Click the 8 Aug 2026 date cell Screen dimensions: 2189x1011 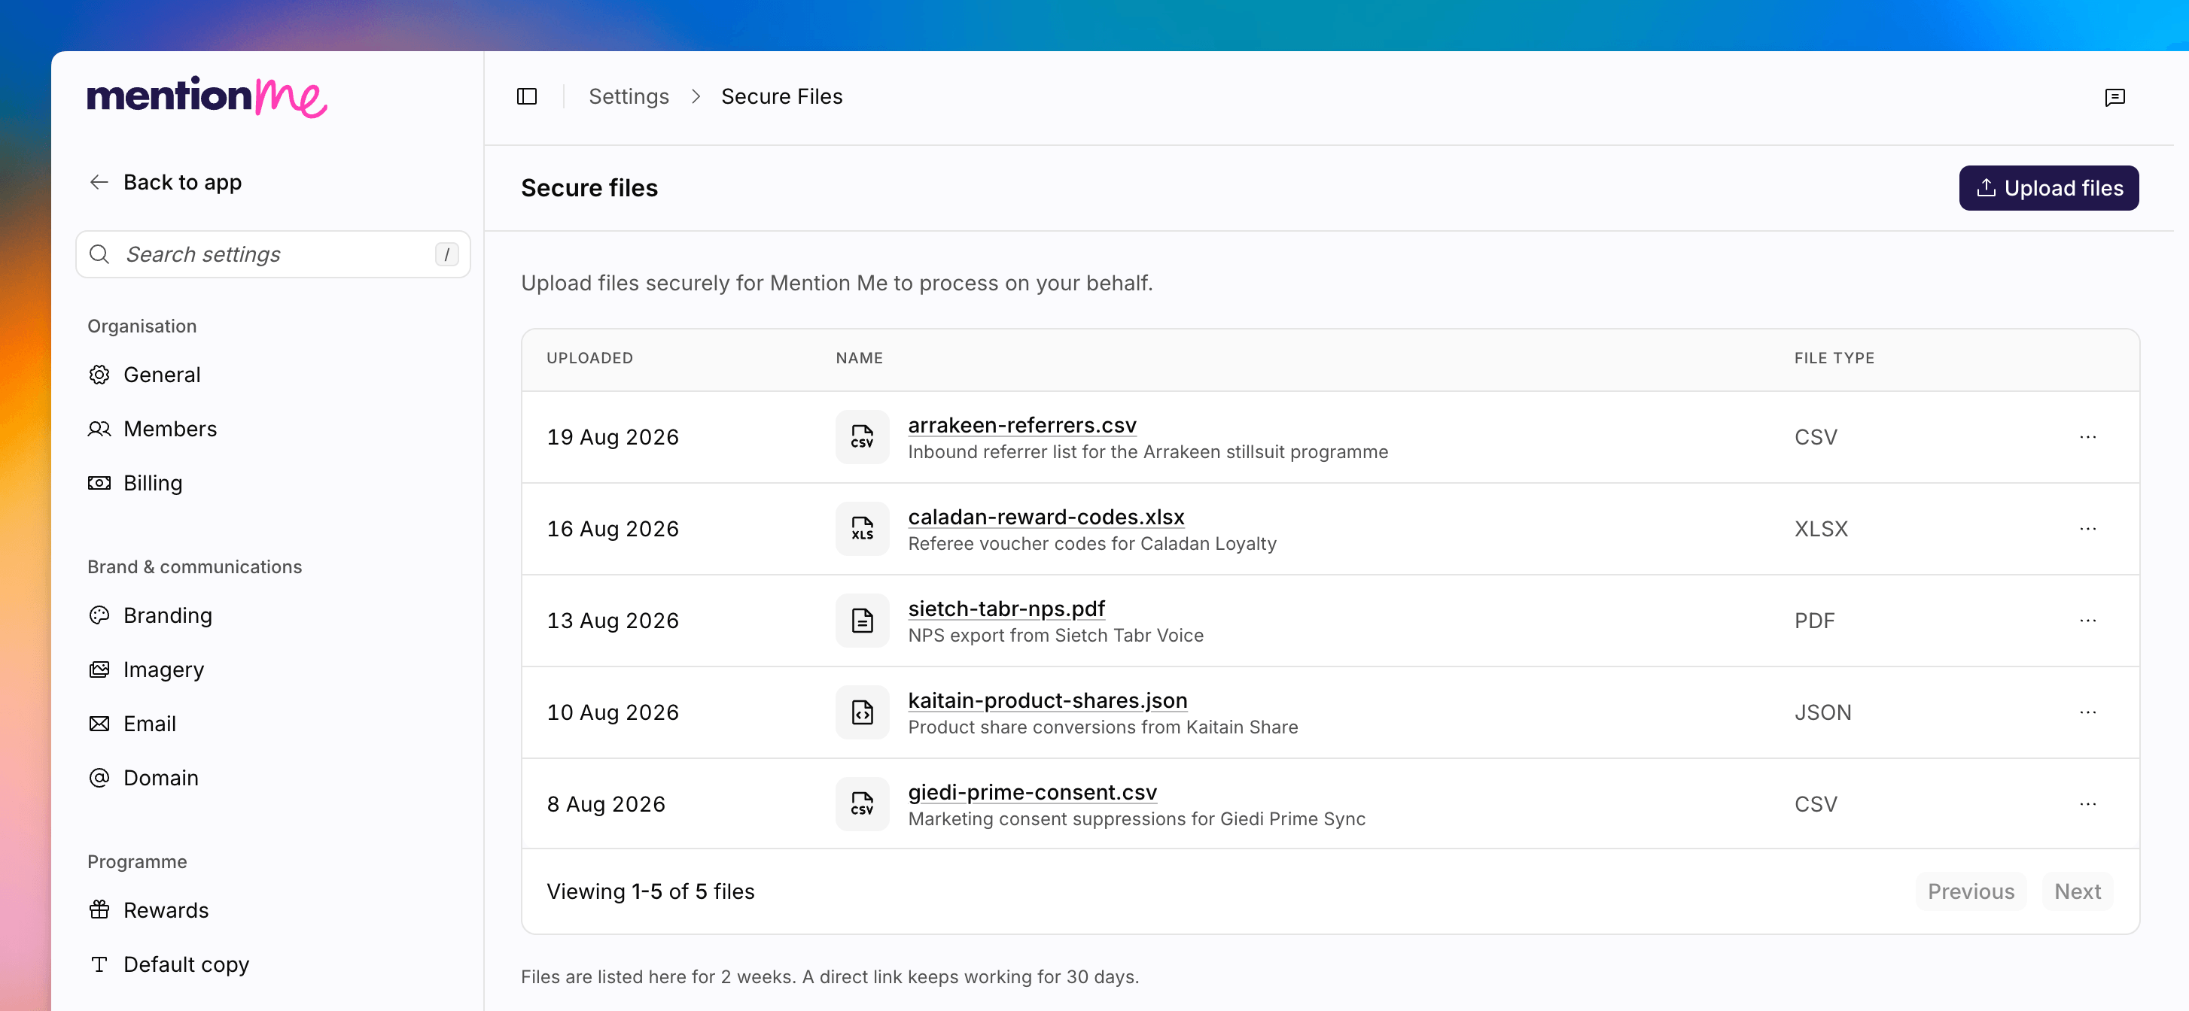point(606,804)
